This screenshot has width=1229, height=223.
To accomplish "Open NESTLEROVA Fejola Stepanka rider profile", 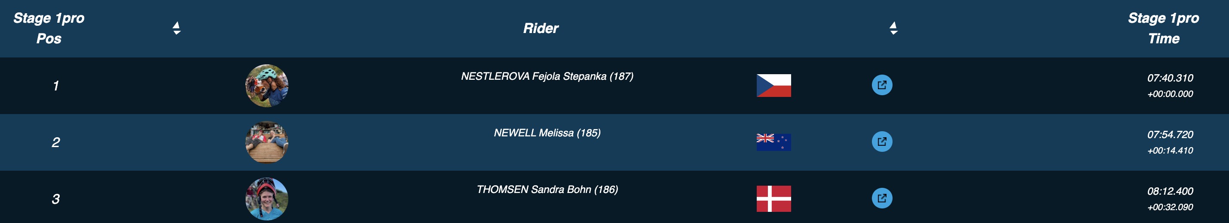I will tap(547, 76).
